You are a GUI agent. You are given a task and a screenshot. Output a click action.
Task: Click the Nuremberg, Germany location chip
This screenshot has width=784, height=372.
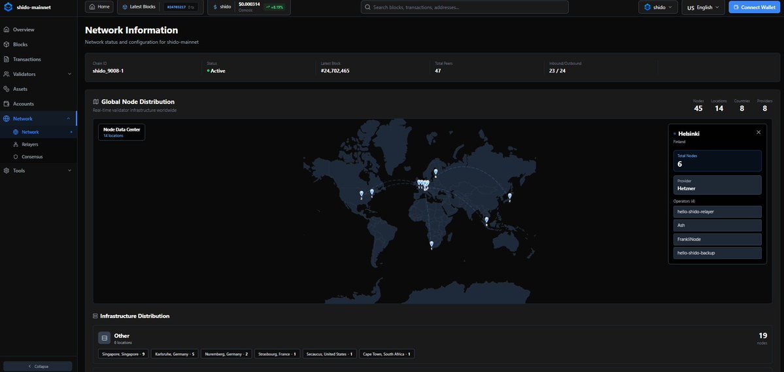pyautogui.click(x=226, y=354)
